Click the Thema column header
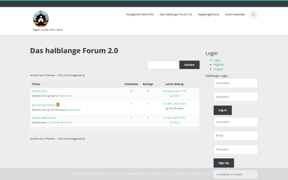The width and height of the screenshot is (288, 180). [36, 84]
